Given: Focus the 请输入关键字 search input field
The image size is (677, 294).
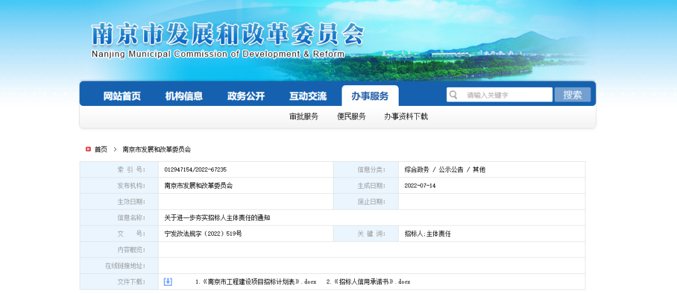Looking at the screenshot, I should [x=500, y=95].
